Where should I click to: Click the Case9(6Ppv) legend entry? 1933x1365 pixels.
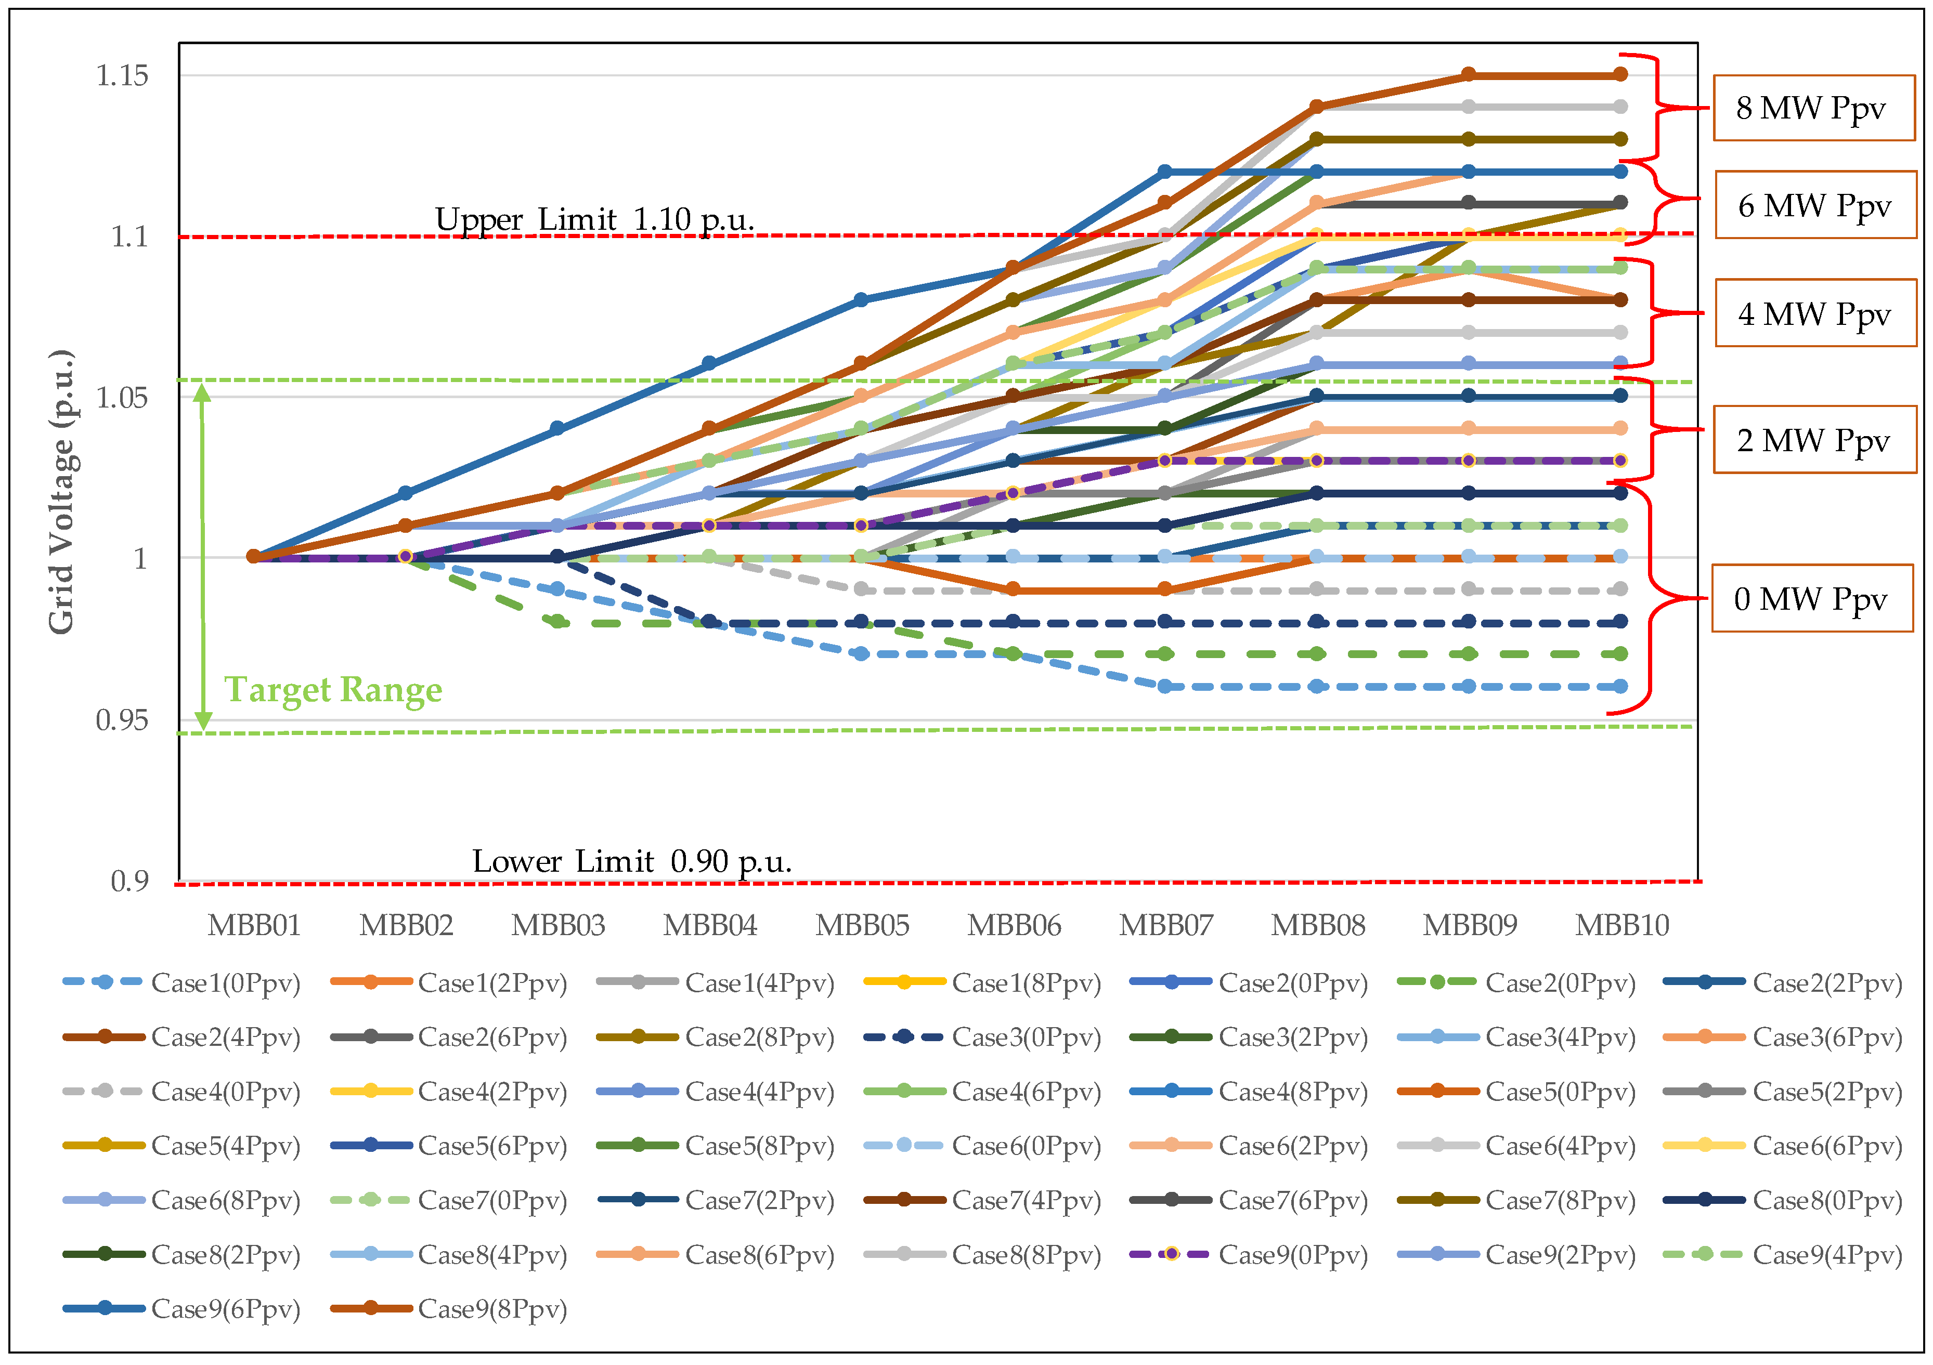point(225,1309)
